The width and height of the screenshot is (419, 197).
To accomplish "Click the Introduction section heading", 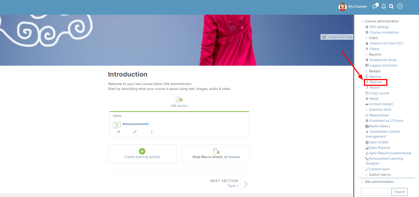I will tap(128, 74).
